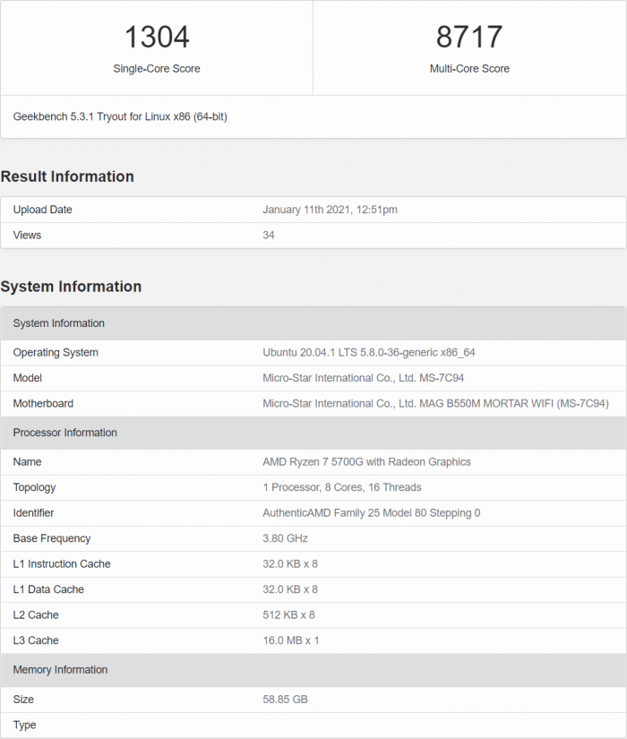This screenshot has width=627, height=739.
Task: Click the System Information section heading
Action: point(71,287)
